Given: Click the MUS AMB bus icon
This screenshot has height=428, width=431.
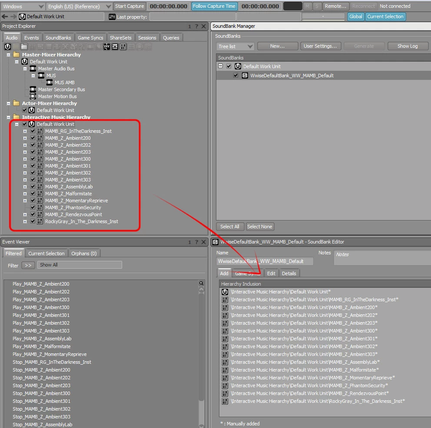Looking at the screenshot, I should point(49,82).
